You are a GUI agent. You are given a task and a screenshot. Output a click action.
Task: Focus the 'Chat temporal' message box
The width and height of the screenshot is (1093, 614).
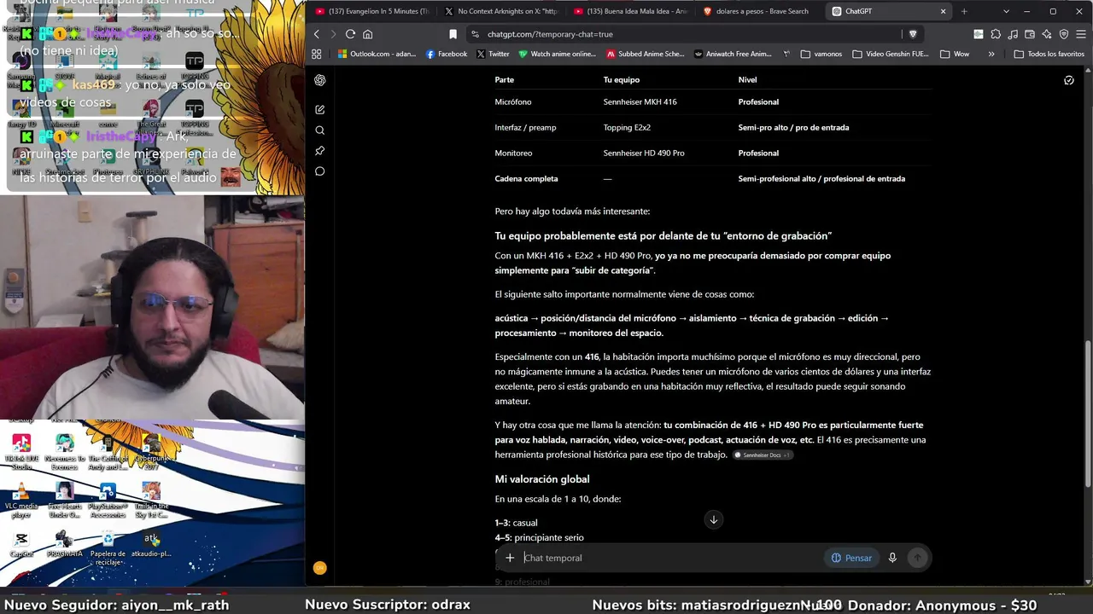coord(671,558)
